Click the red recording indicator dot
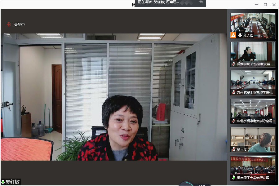Image resolution: width=279 pixels, height=186 pixels. (x=9, y=24)
